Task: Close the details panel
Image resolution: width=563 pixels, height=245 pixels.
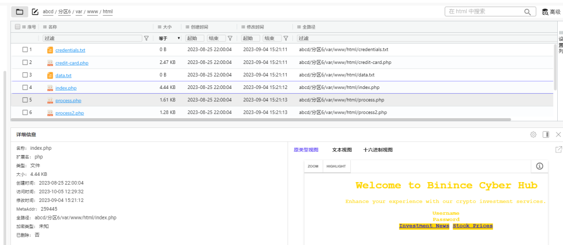Action: [x=558, y=134]
